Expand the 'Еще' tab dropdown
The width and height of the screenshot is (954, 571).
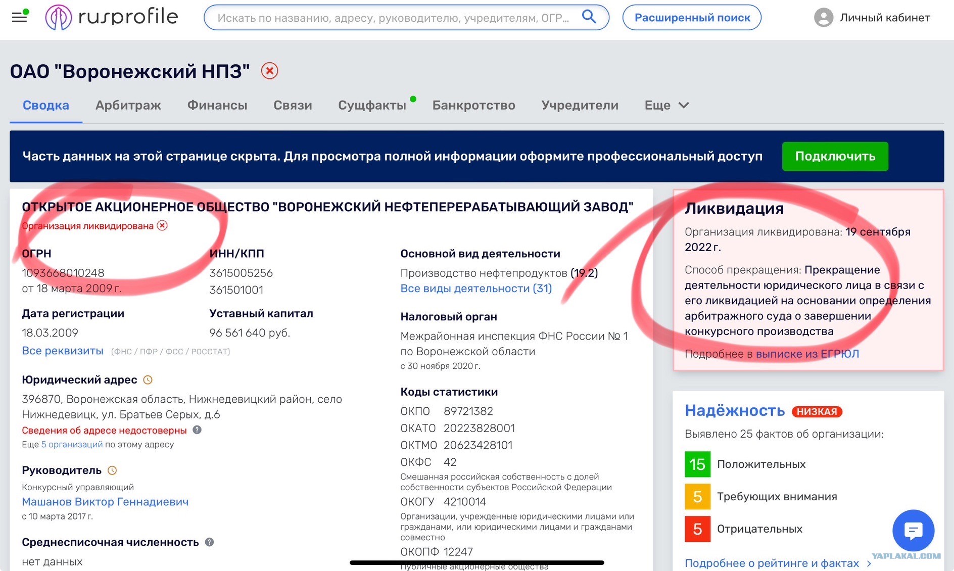(x=666, y=105)
